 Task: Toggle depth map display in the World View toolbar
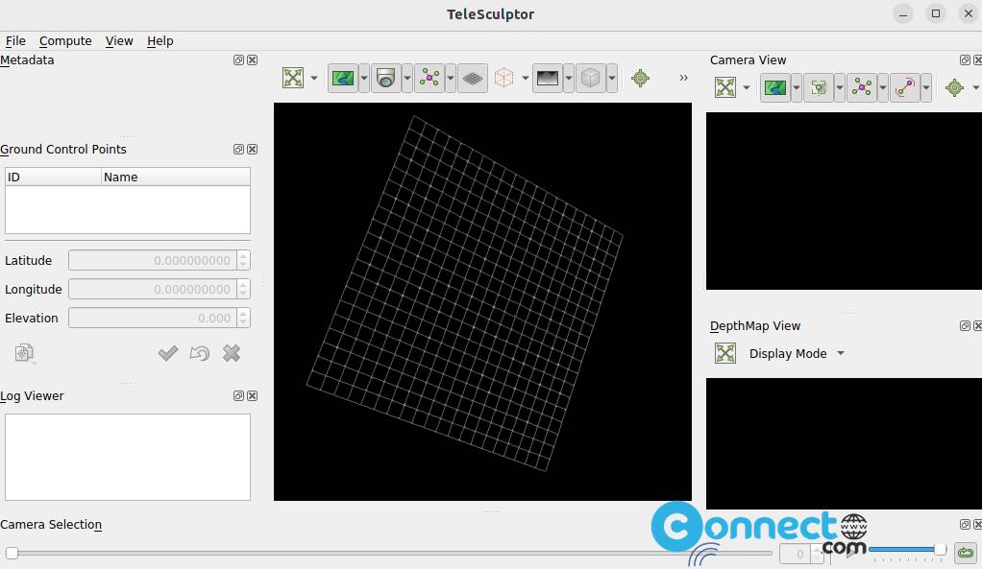pos(548,78)
